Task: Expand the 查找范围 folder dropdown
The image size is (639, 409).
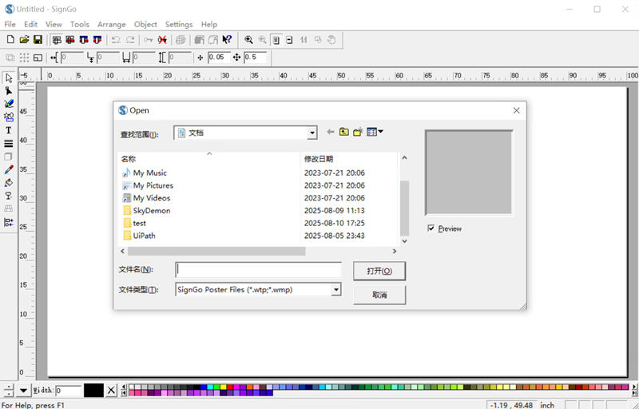Action: click(x=312, y=133)
